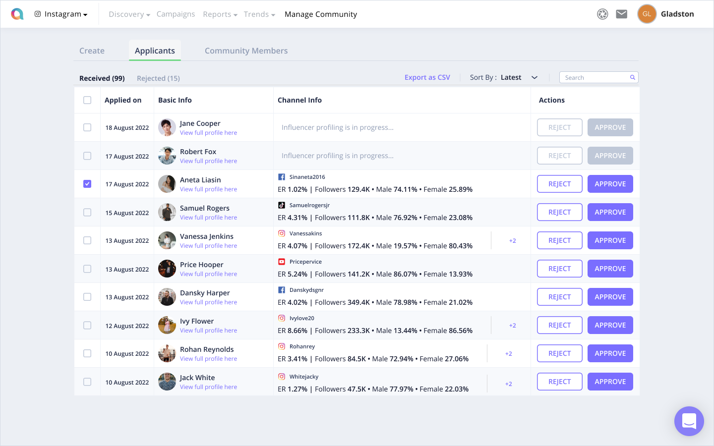The width and height of the screenshot is (714, 446).
Task: Show Rejected (15) applicants
Action: tap(158, 78)
